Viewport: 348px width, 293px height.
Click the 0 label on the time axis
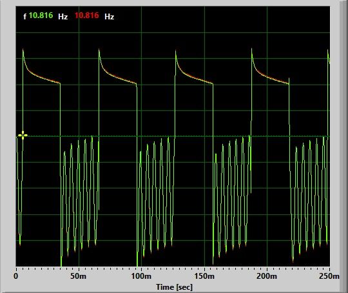click(x=15, y=276)
